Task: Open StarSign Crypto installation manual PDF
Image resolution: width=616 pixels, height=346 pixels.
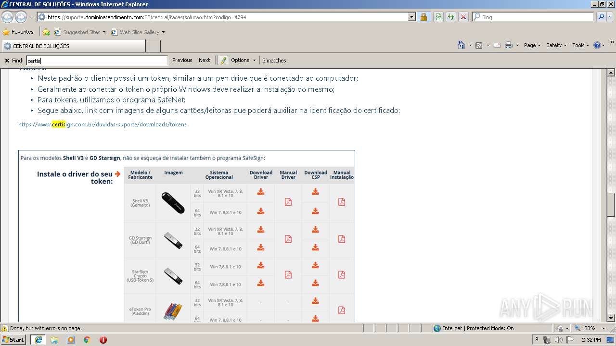Action: pos(342,274)
